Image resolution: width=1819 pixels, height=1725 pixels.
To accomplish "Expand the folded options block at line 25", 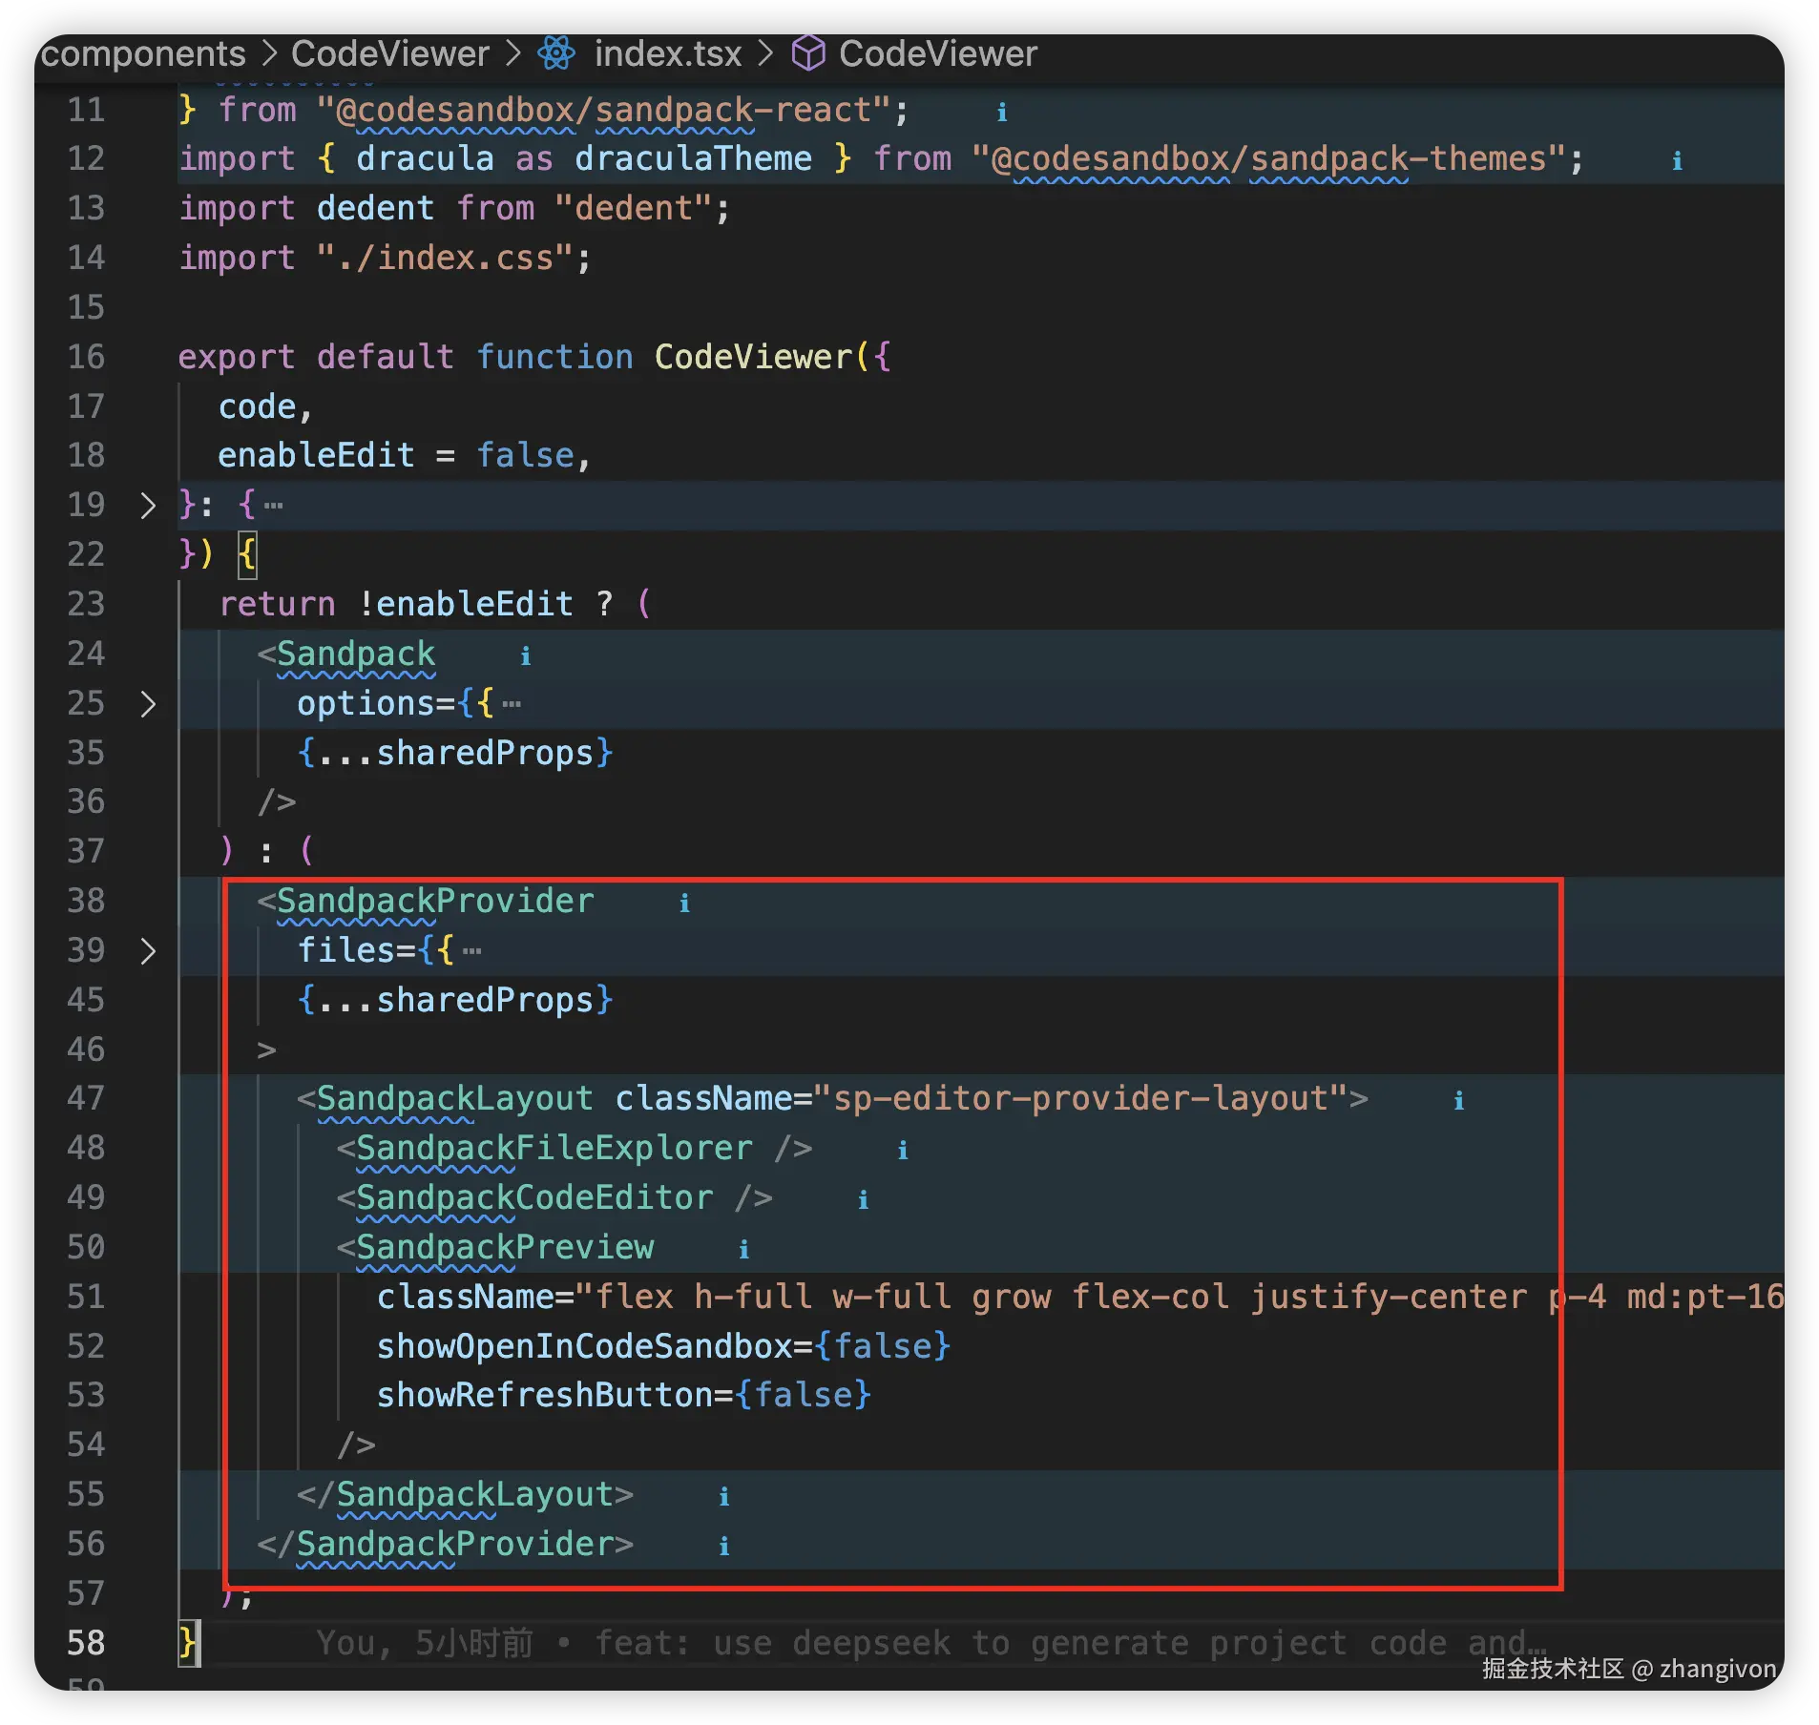I will (147, 703).
